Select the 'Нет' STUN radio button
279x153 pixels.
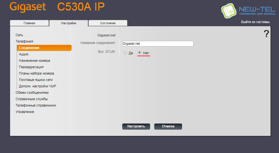pos(140,53)
